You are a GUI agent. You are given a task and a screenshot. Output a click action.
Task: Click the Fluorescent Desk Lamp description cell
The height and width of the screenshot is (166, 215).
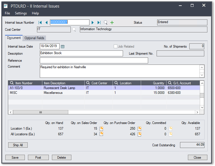(63, 88)
